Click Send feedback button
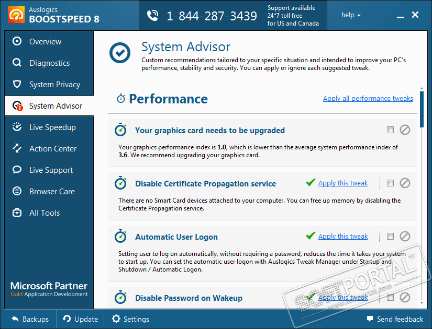This screenshot has height=329, width=432. (395, 319)
